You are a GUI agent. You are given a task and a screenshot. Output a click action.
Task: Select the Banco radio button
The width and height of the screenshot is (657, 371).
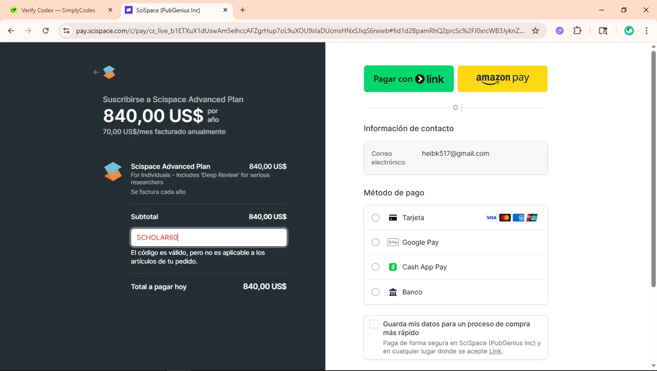pyautogui.click(x=375, y=292)
